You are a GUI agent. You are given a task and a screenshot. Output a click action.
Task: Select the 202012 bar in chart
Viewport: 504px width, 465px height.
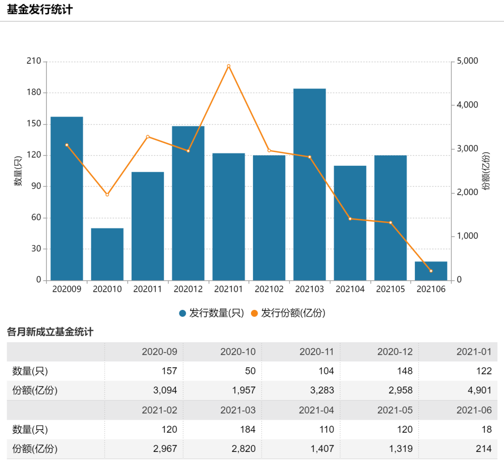click(188, 203)
